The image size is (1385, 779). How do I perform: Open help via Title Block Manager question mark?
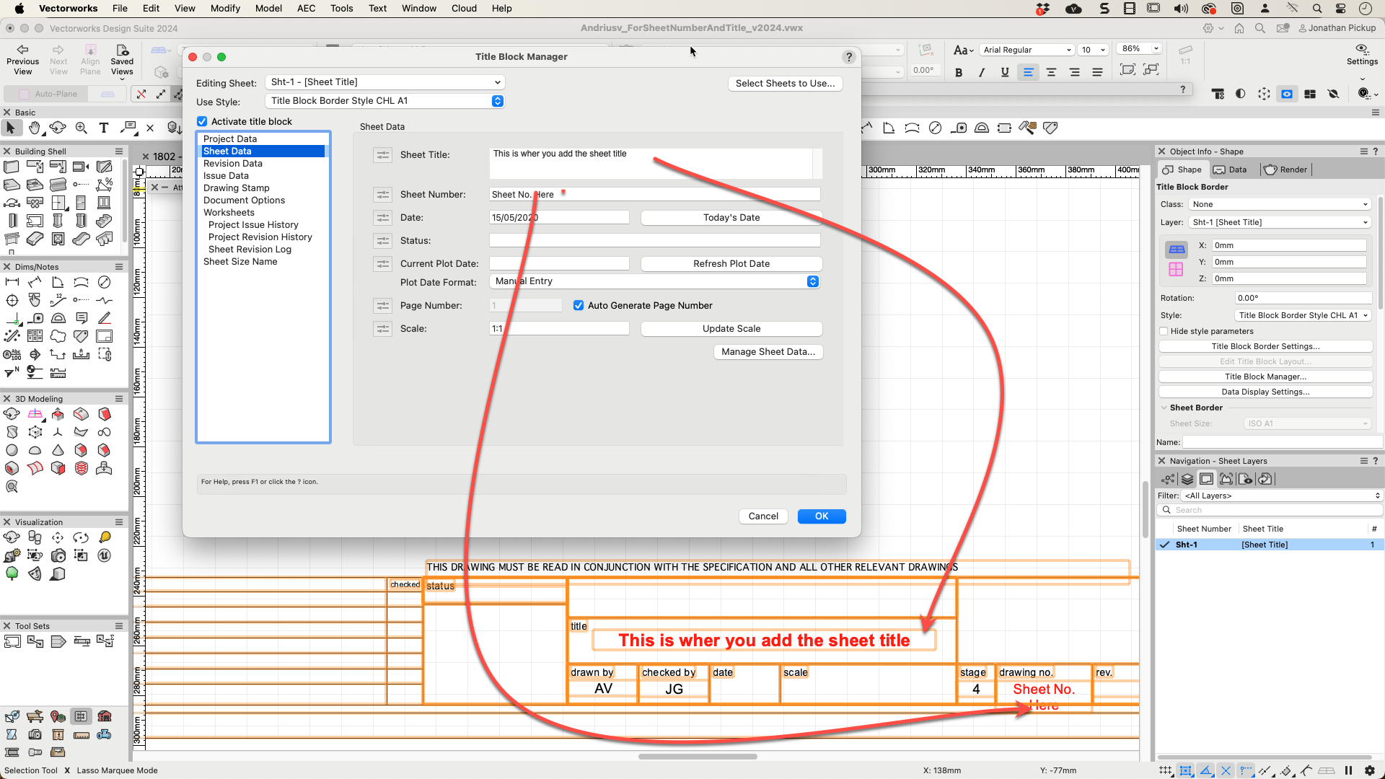point(849,57)
